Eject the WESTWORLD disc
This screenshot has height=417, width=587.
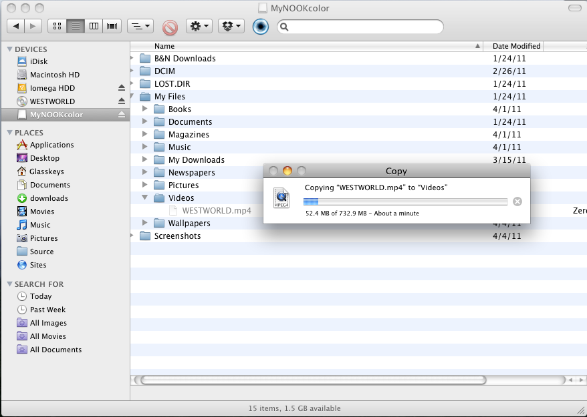pyautogui.click(x=122, y=101)
